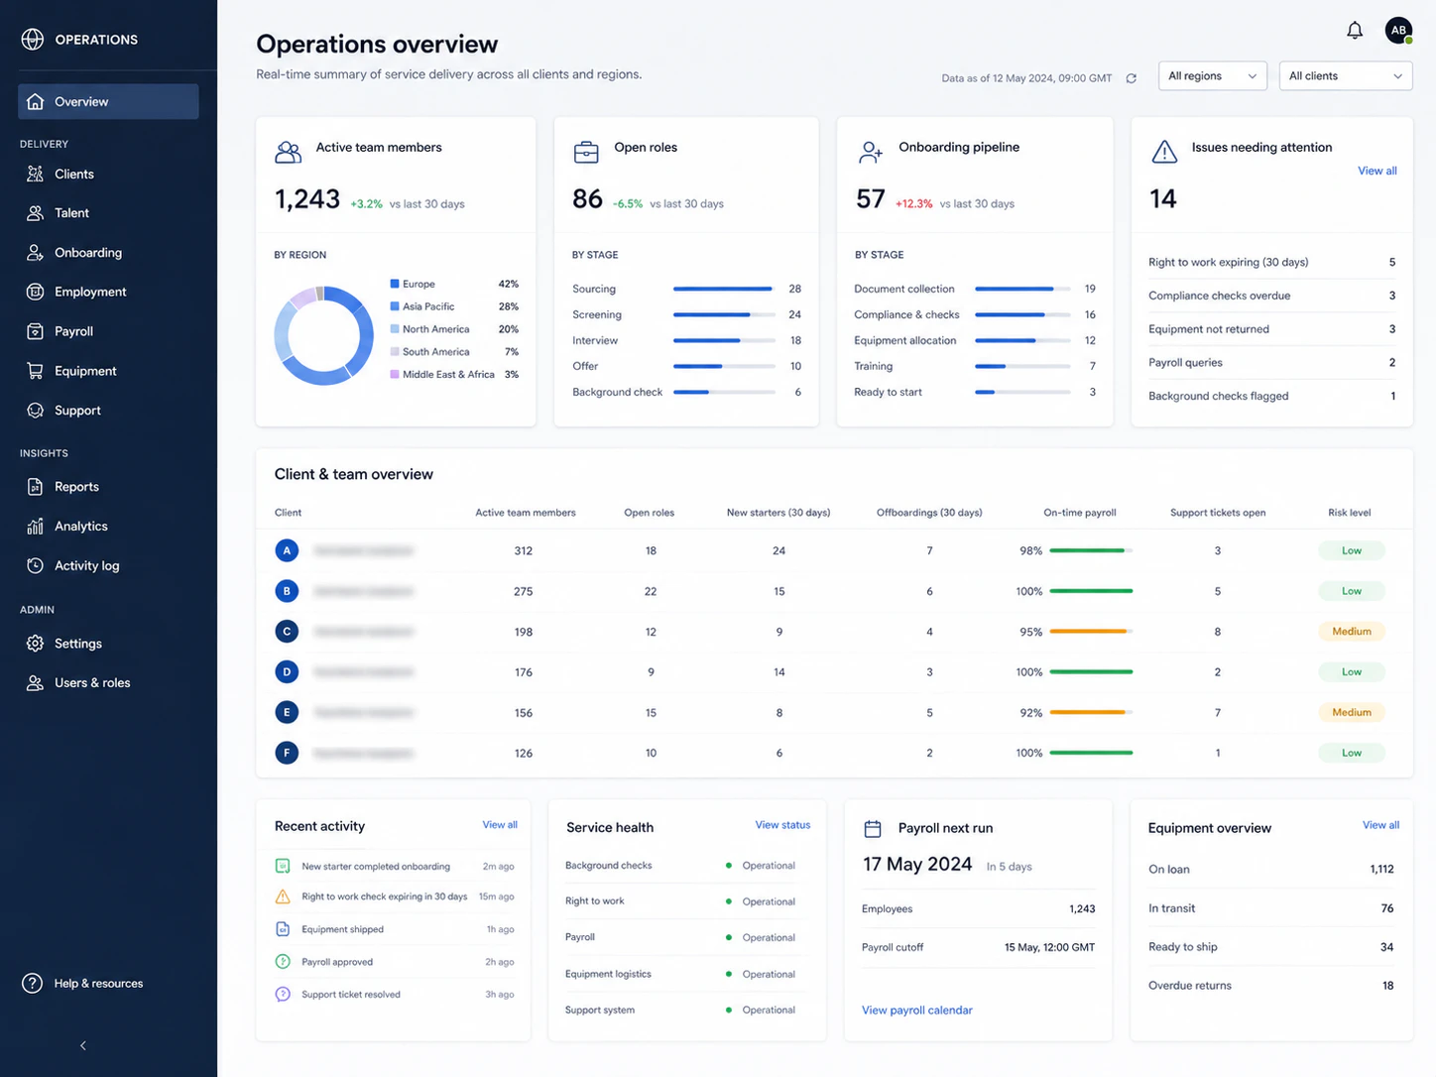Click the Activity log clock icon
Viewport: 1436px width, 1077px height.
coord(35,565)
